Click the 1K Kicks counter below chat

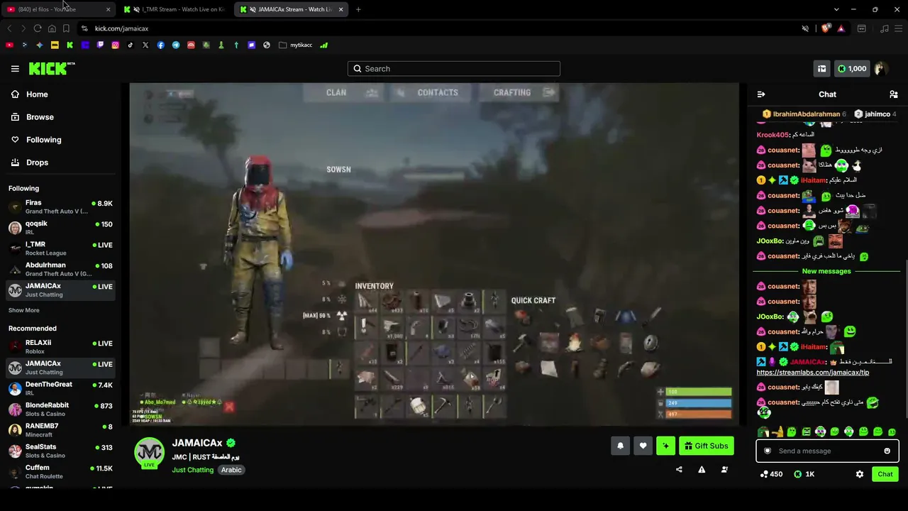click(804, 474)
